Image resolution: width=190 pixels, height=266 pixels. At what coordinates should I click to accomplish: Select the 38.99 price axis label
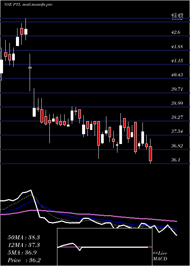click(x=177, y=103)
